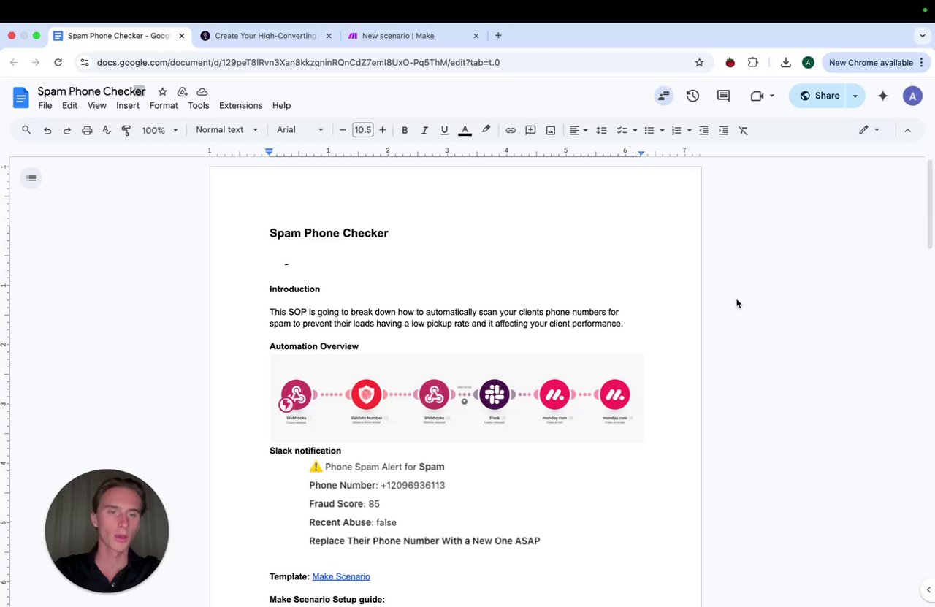
Task: Open the Format menu
Action: coord(164,106)
